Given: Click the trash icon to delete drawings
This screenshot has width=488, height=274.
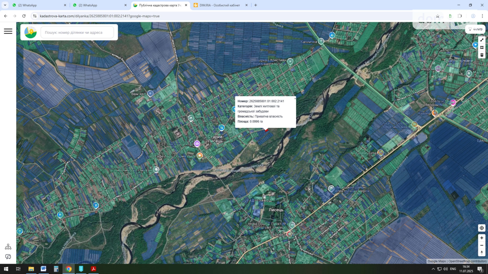Looking at the screenshot, I should [482, 55].
